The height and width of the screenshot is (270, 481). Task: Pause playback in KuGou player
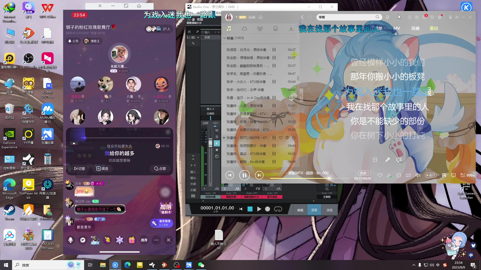coord(244,175)
